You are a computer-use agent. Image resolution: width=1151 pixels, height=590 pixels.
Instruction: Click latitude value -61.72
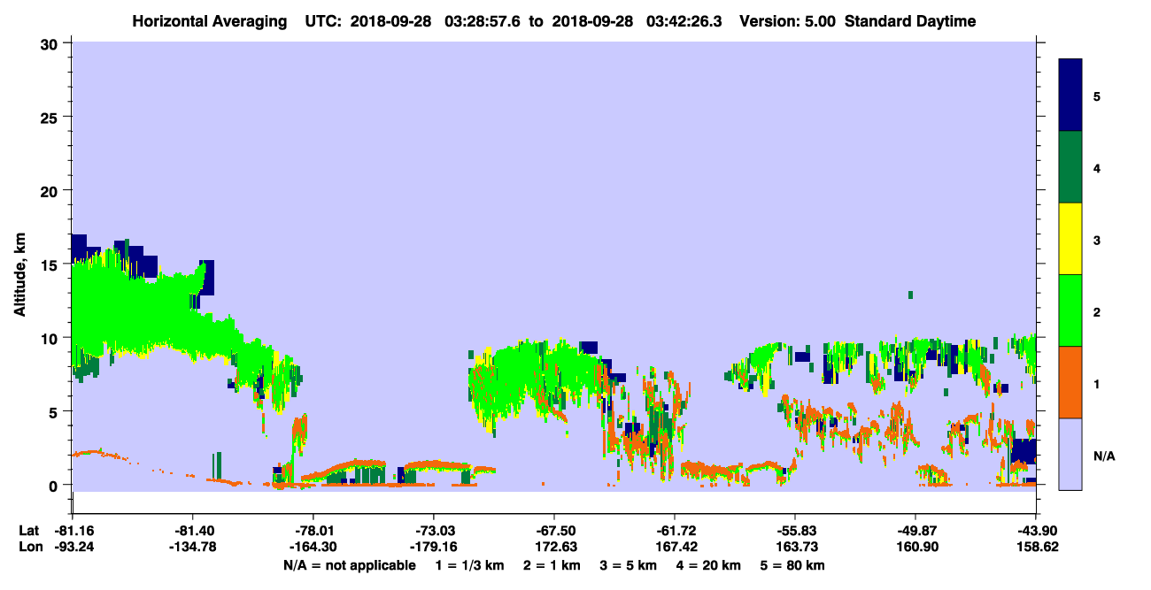pyautogui.click(x=675, y=530)
